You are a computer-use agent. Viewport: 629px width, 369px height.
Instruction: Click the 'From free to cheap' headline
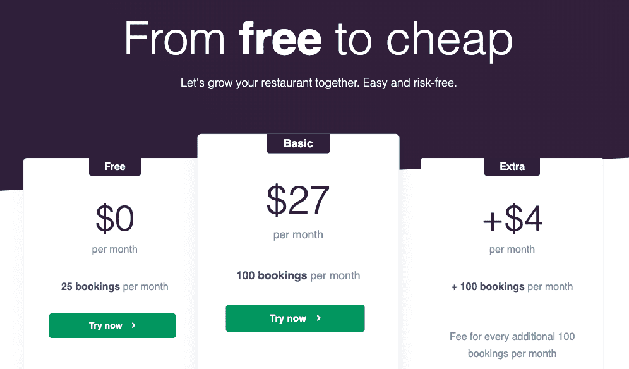coord(318,40)
